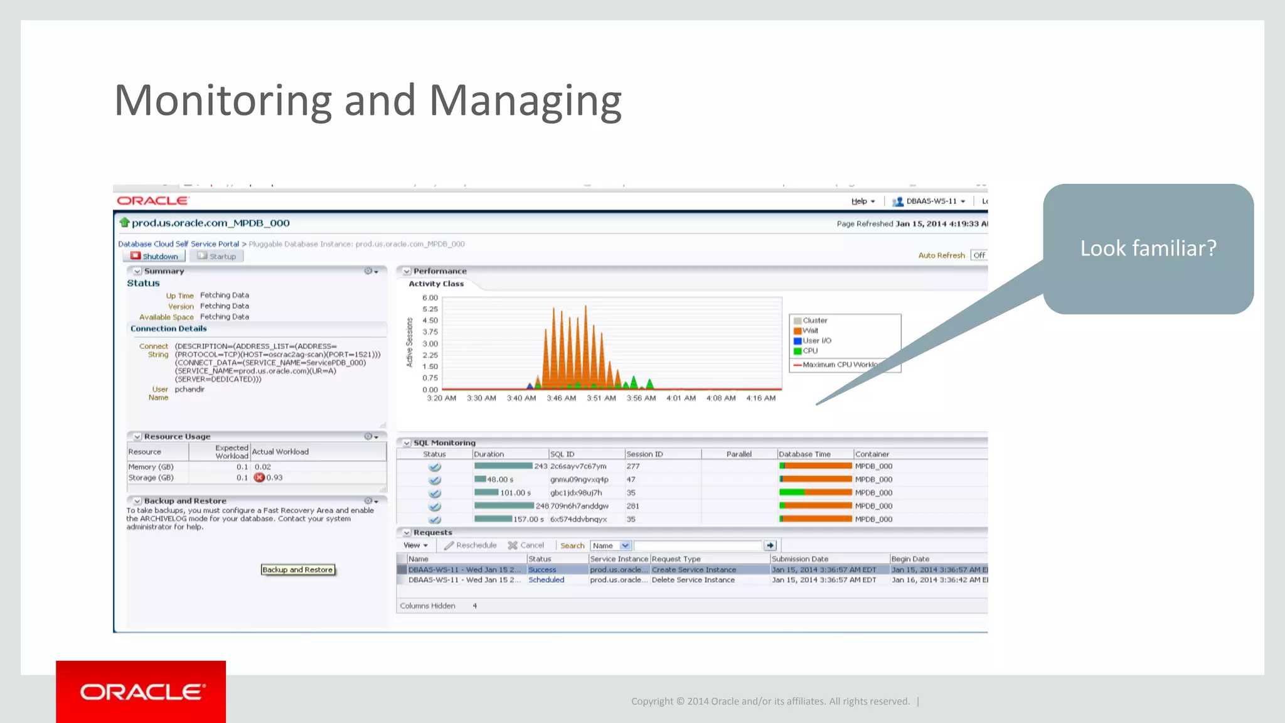Click status checkmark for SQL 6x574ddvbnqyx
Viewport: 1285px width, 723px height.
(x=434, y=520)
